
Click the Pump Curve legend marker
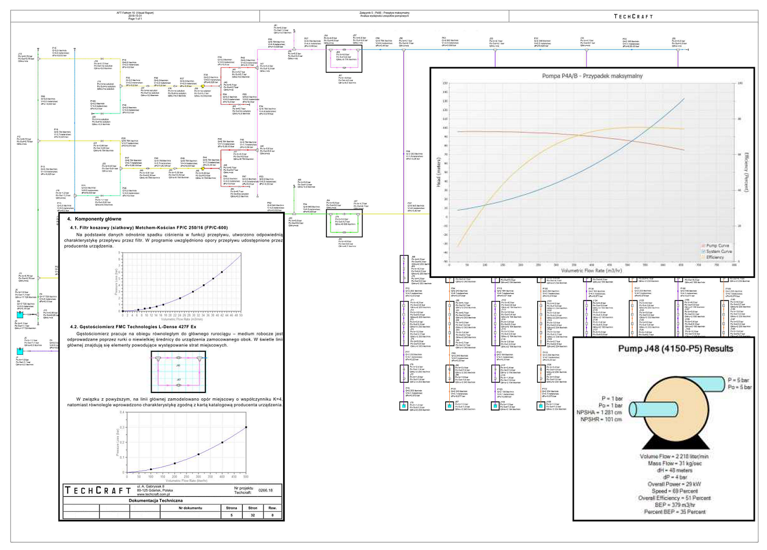703,245
